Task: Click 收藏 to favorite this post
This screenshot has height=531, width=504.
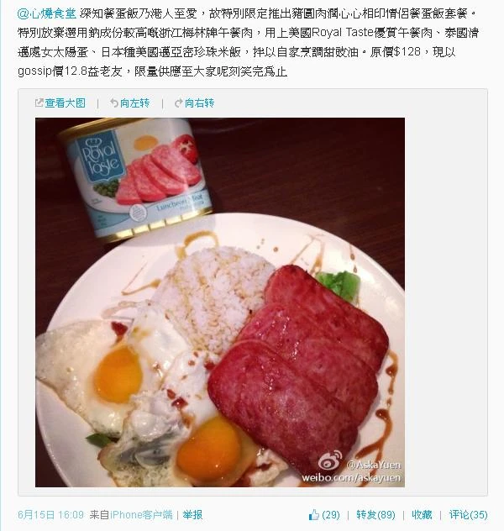Action: tap(422, 515)
